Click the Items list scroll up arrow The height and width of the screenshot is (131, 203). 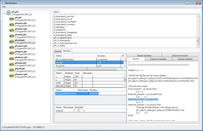pos(198,16)
